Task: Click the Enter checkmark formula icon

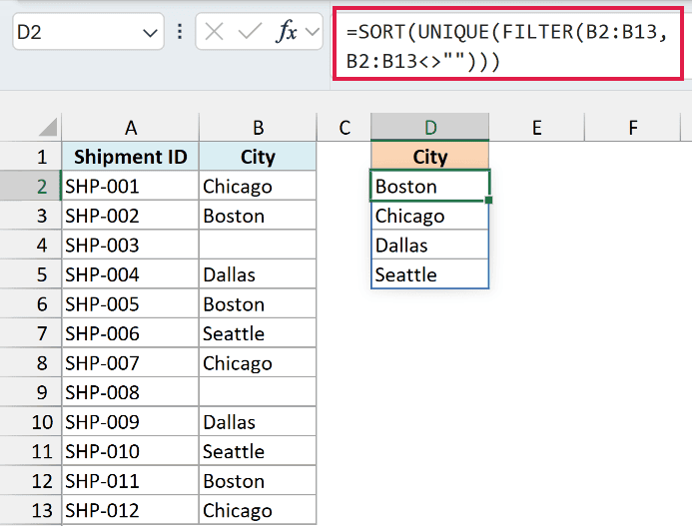Action: point(250,32)
